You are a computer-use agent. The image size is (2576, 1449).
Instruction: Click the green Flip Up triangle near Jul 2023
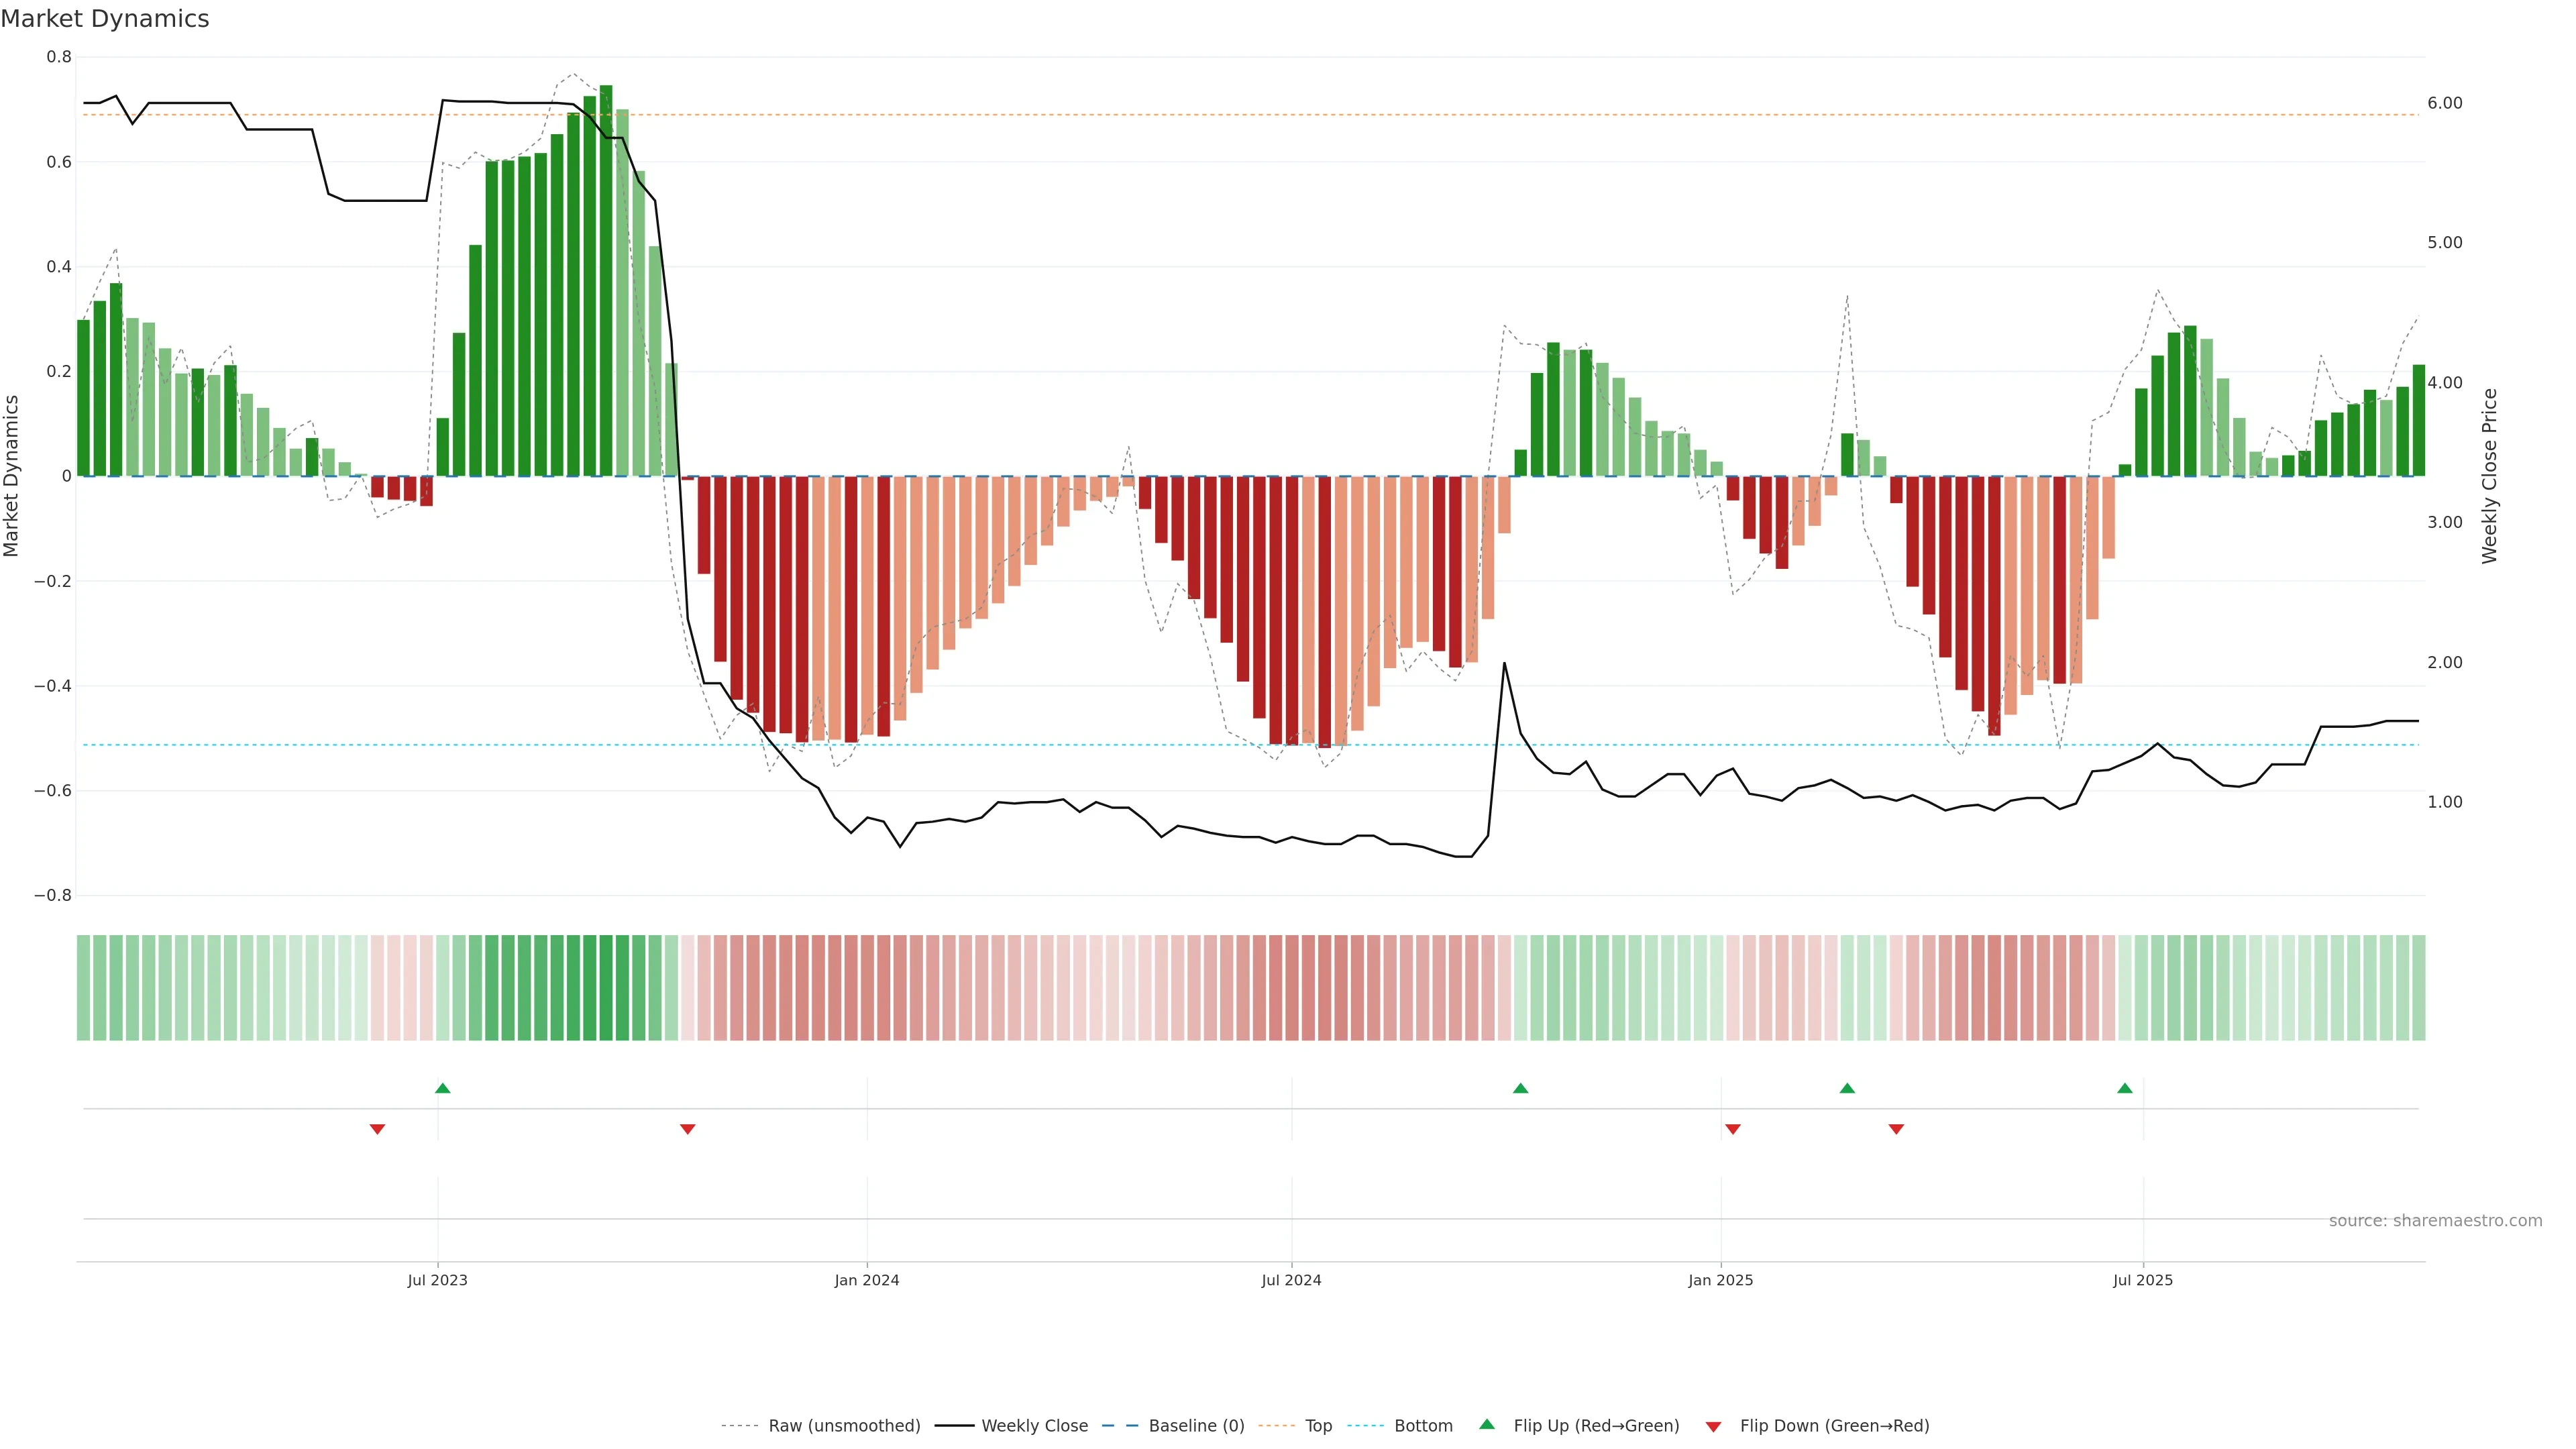pos(443,1088)
